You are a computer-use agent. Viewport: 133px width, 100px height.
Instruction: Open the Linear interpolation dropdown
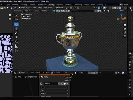point(55,87)
